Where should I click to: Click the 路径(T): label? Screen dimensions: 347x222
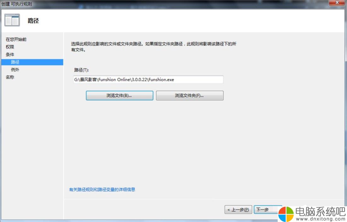(81, 70)
